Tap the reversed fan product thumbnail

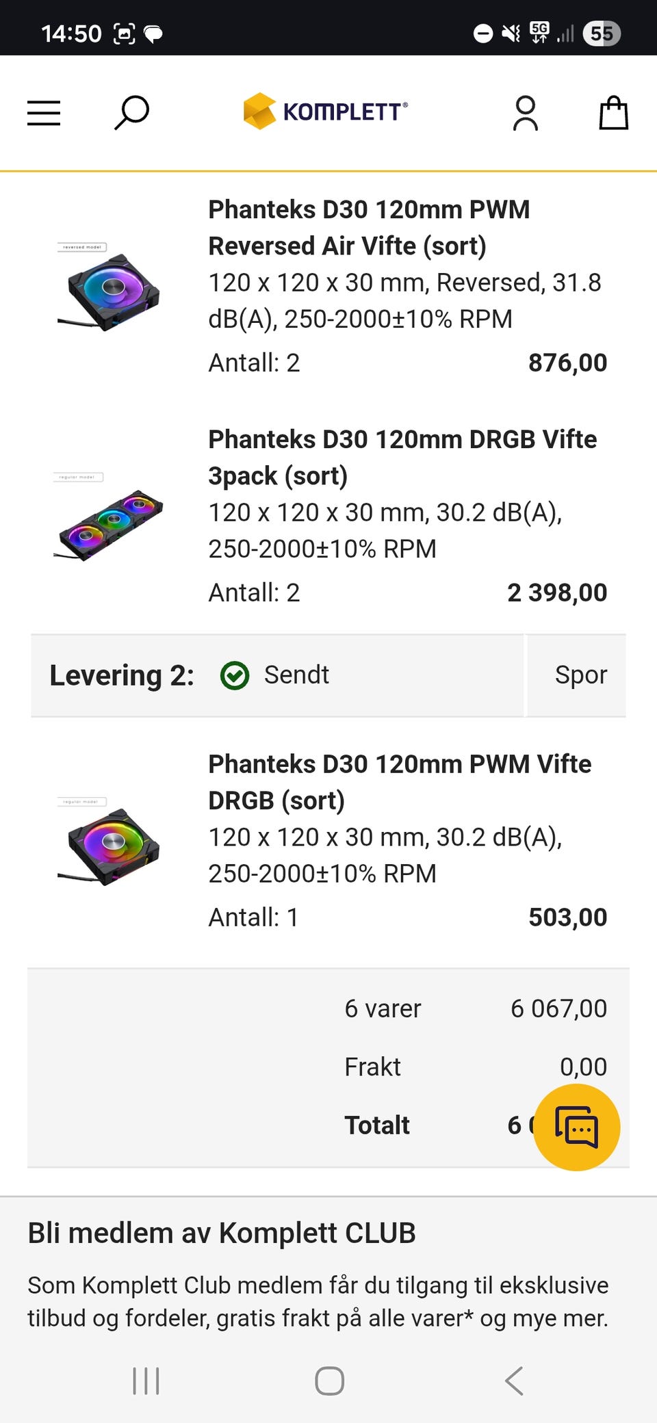(109, 287)
